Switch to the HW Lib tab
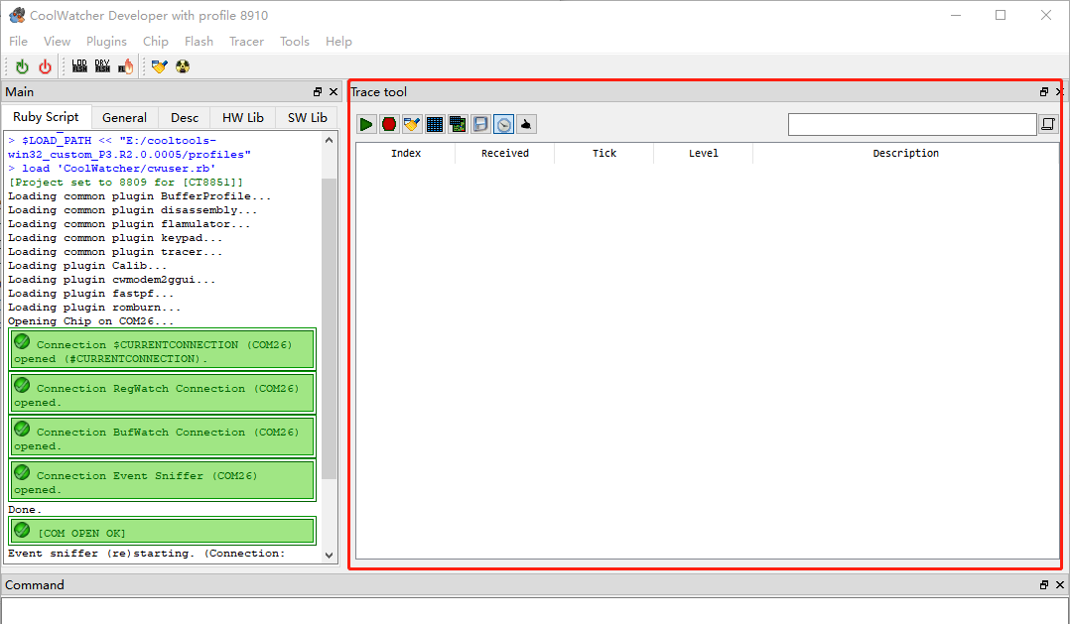Image resolution: width=1070 pixels, height=624 pixels. tap(243, 117)
